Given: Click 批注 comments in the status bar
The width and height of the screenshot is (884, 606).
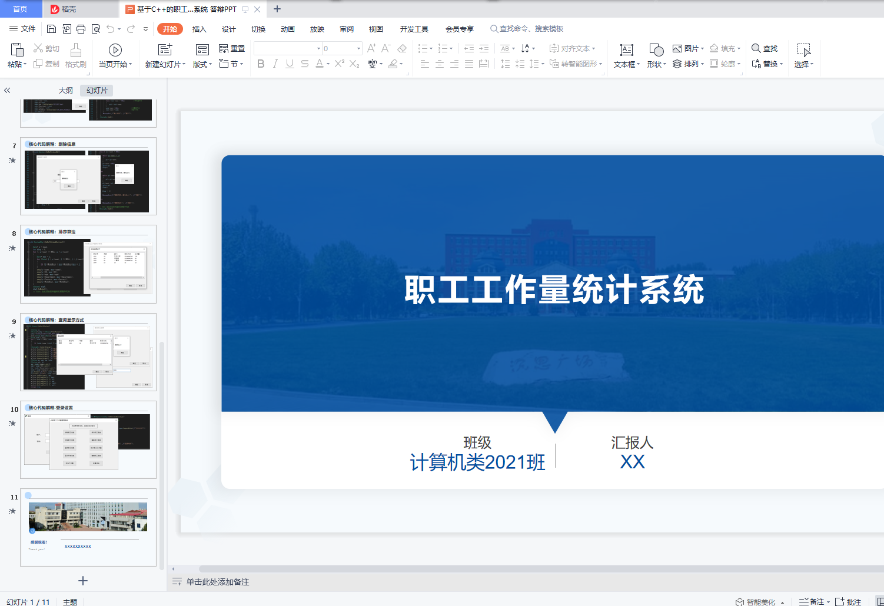Looking at the screenshot, I should pos(848,602).
